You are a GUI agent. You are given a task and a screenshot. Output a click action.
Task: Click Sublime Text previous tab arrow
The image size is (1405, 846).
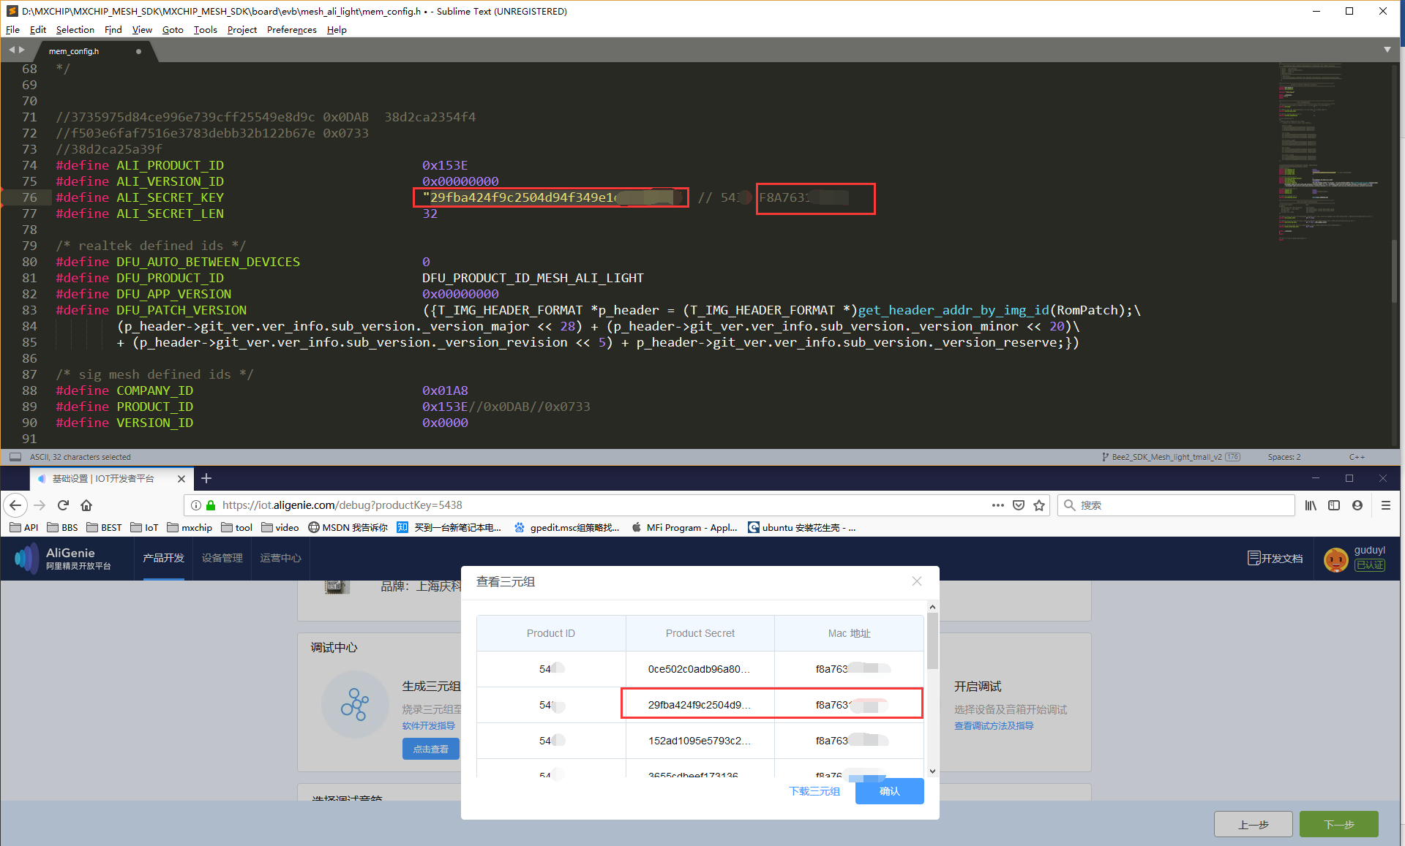12,50
